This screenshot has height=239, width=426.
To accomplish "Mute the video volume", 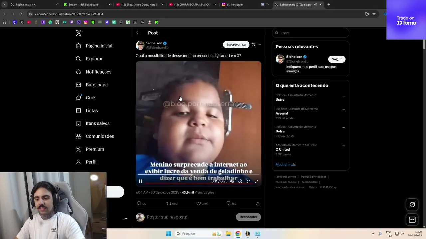I will pyautogui.click(x=232, y=181).
